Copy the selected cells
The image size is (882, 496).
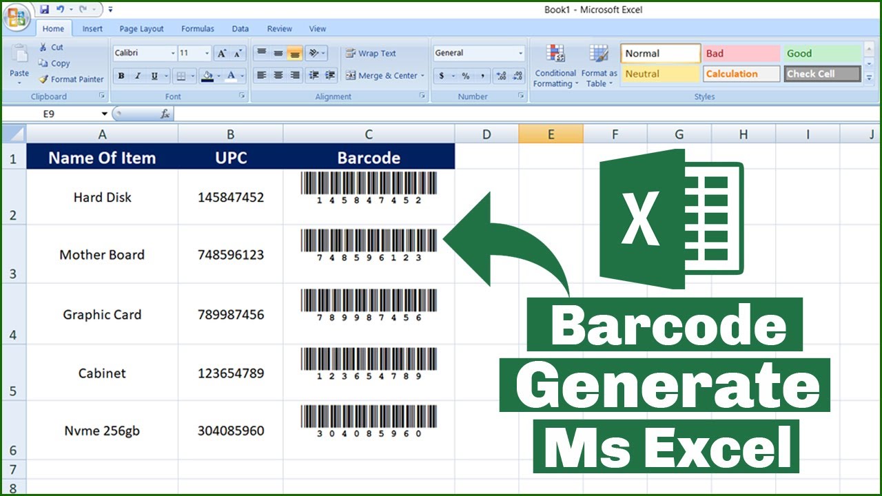54,63
